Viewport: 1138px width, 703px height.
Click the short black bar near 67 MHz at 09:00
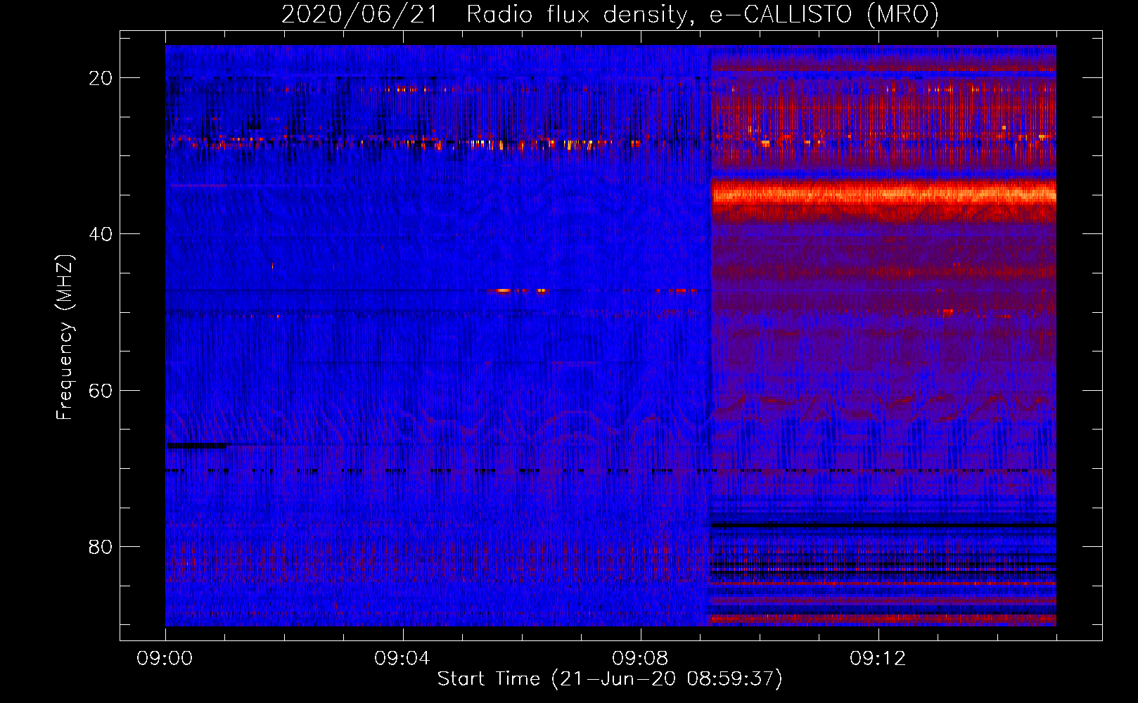tap(197, 445)
